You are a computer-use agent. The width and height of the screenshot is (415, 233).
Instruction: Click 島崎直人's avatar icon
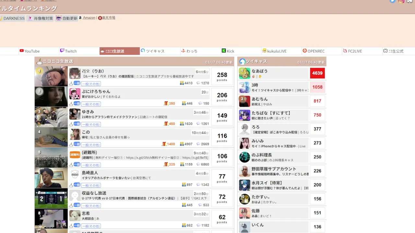(x=75, y=175)
